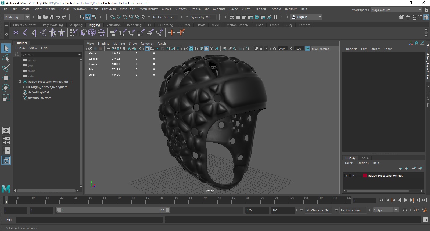
Task: Click the Save Scene disk icon
Action: tap(52, 17)
